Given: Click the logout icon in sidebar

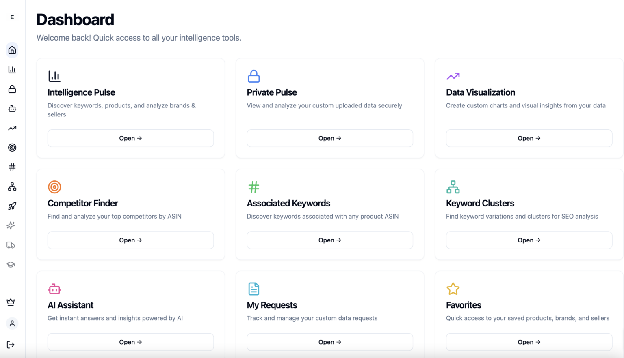Looking at the screenshot, I should (x=11, y=345).
